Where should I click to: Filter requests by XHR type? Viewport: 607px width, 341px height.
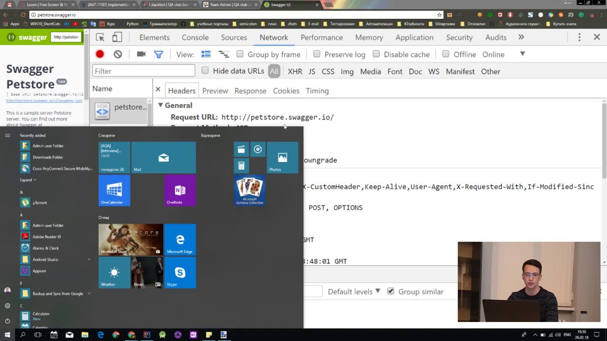pyautogui.click(x=295, y=72)
